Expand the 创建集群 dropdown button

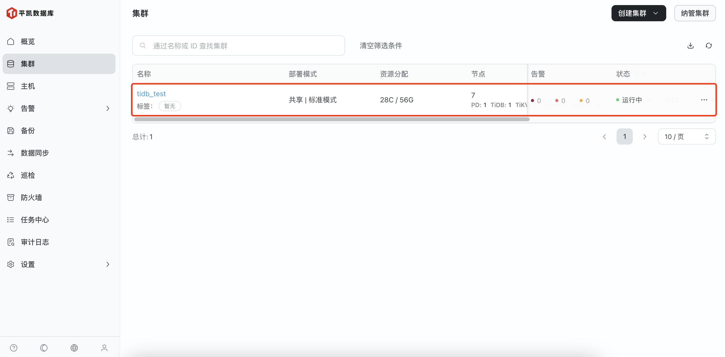638,13
